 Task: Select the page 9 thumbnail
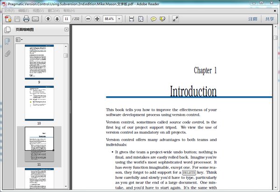(39, 62)
